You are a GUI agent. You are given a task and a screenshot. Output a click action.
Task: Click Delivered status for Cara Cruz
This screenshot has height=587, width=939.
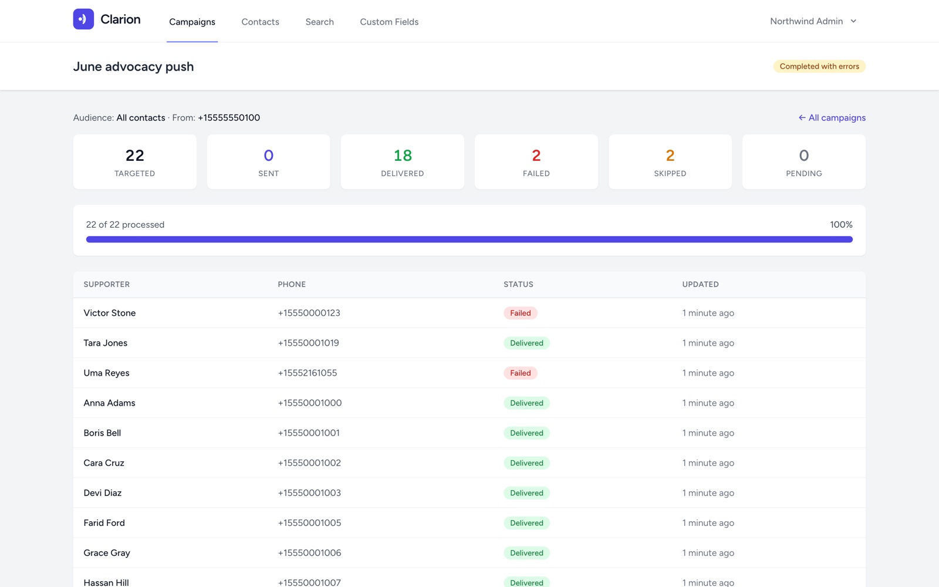tap(526, 463)
